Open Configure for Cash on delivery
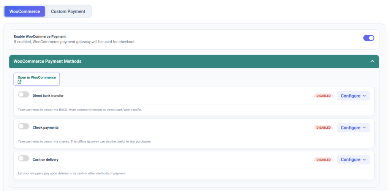Image resolution: width=389 pixels, height=191 pixels. pos(353,159)
